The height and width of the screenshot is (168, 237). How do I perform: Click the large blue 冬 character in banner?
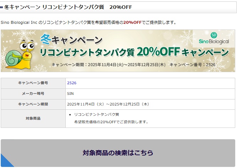point(46,39)
